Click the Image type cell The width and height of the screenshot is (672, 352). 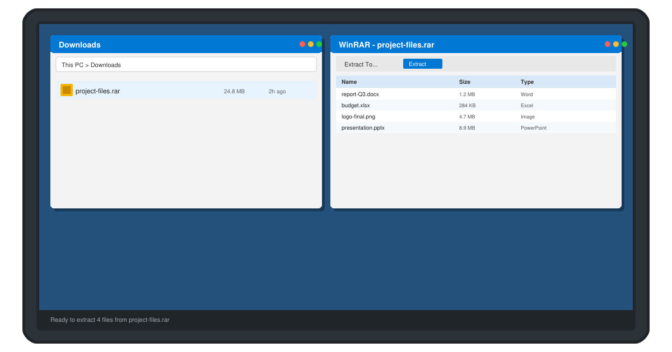(528, 117)
